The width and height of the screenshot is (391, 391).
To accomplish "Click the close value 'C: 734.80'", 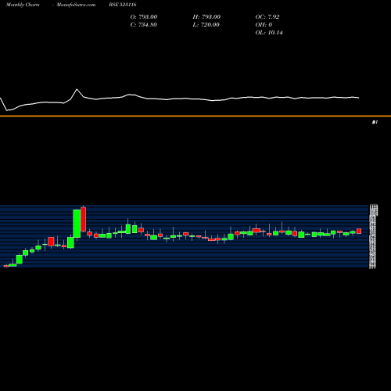I will [143, 24].
